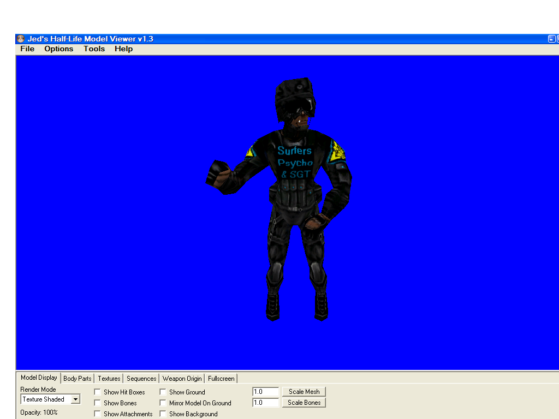Switch to the Weapon Origin tab

(x=182, y=379)
